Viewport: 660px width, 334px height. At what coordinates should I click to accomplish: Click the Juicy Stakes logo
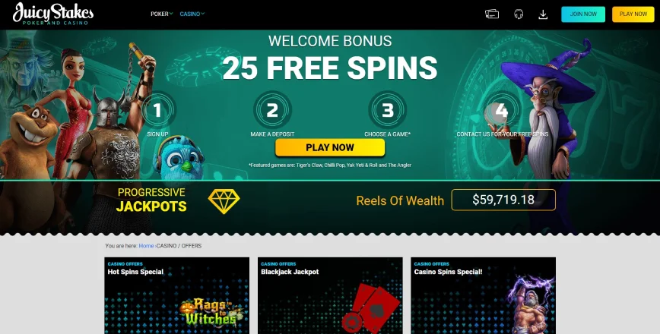[x=53, y=14]
